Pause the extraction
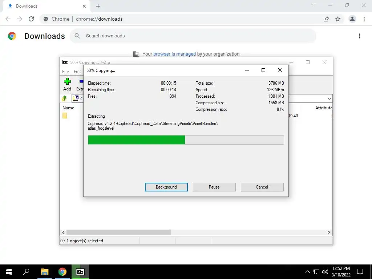Image resolution: width=372 pixels, height=279 pixels. point(214,187)
